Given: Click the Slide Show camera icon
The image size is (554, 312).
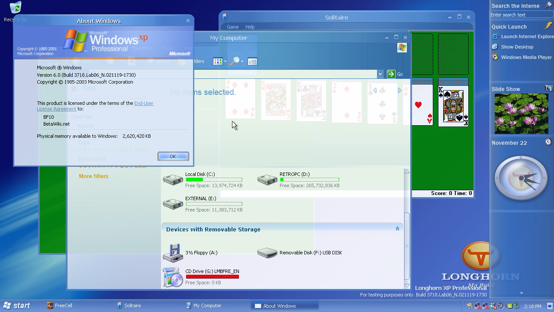Looking at the screenshot, I should (x=548, y=88).
